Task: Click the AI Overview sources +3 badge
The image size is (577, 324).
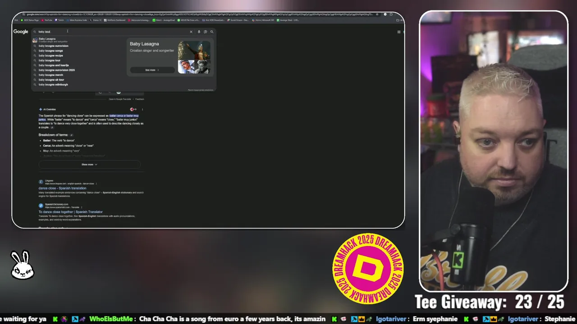Action: [x=133, y=109]
